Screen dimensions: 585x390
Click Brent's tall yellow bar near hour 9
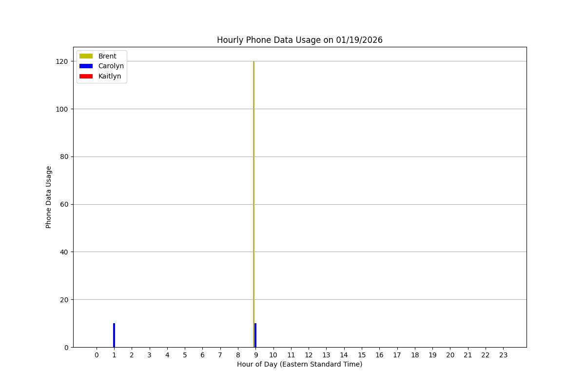click(x=253, y=195)
